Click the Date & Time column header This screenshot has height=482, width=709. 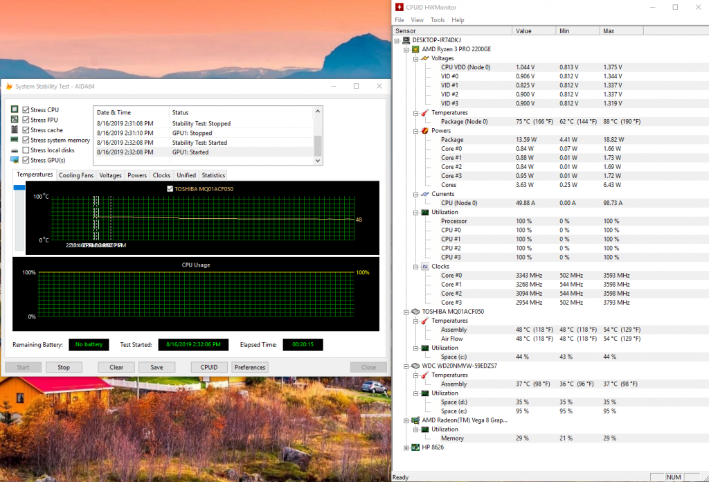point(131,113)
